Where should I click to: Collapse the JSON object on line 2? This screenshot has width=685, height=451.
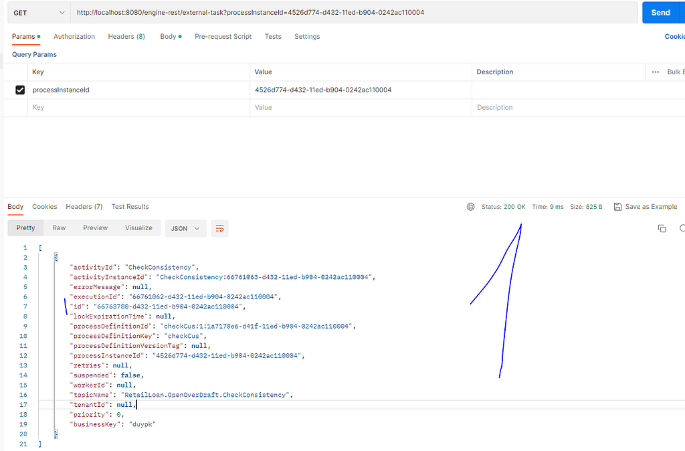click(x=56, y=258)
